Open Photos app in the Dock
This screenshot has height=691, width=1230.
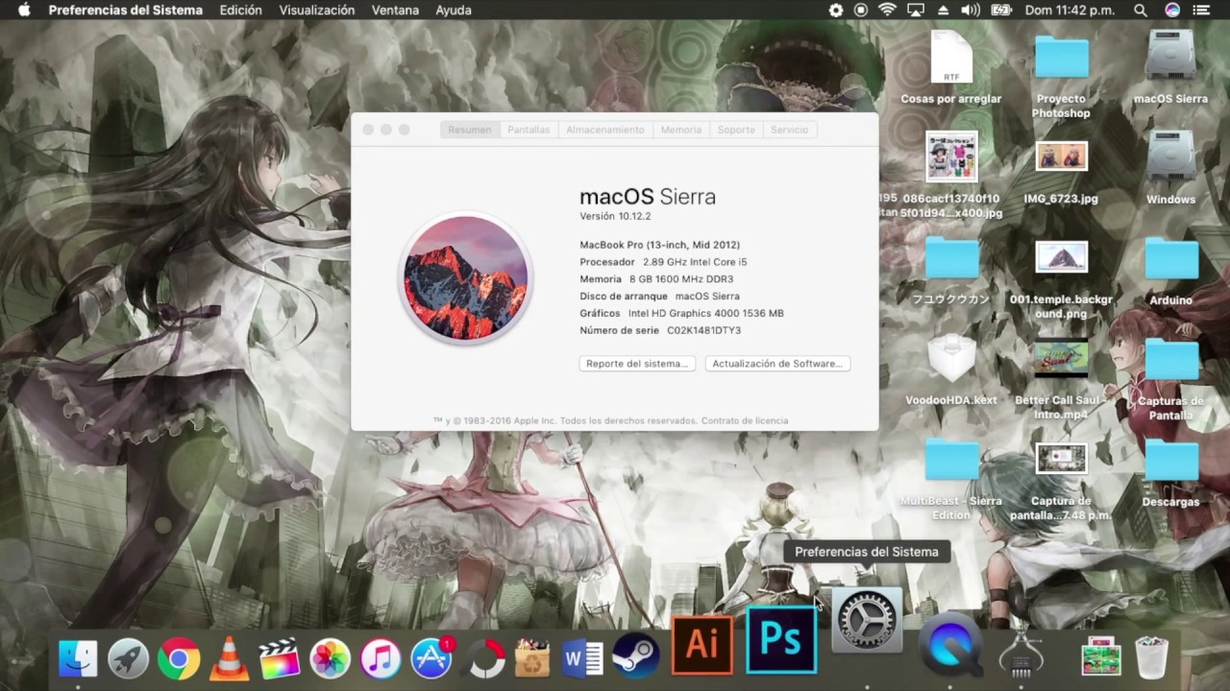(x=330, y=658)
